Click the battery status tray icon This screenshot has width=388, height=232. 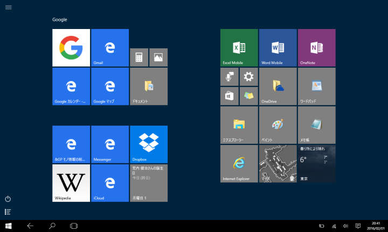(x=321, y=226)
